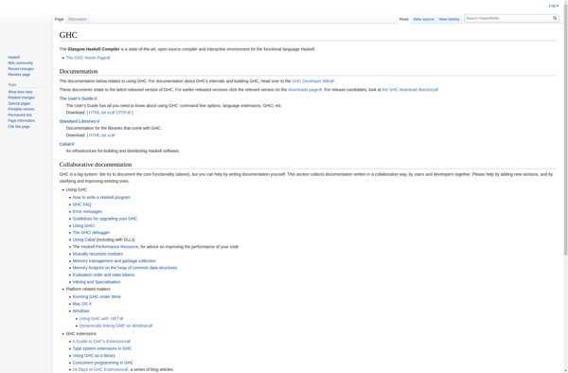This screenshot has height=373, width=568.
Task: Open the Log in link
Action: [x=554, y=6]
